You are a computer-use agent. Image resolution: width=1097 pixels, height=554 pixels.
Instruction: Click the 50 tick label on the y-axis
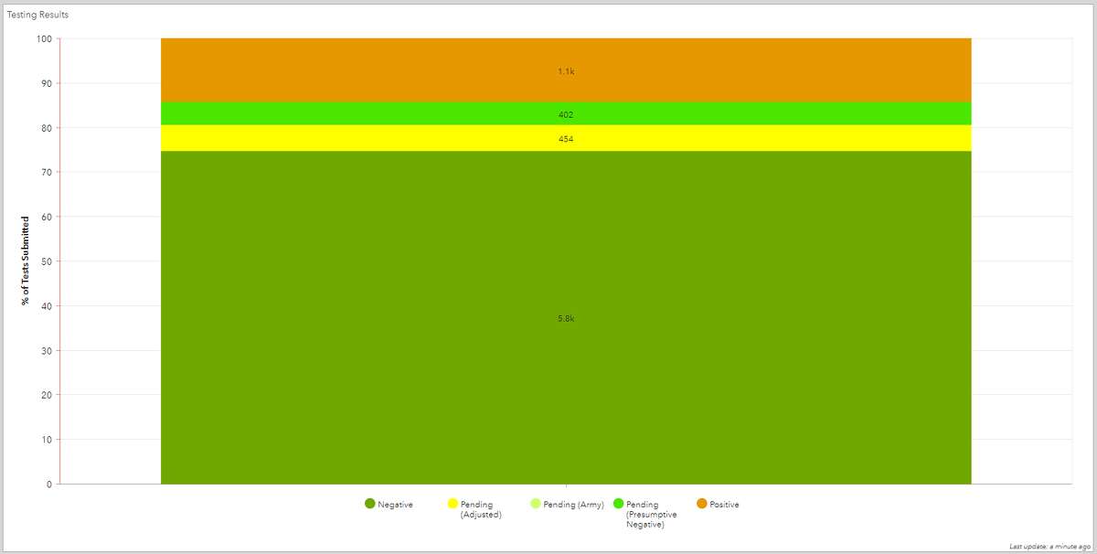tap(46, 261)
